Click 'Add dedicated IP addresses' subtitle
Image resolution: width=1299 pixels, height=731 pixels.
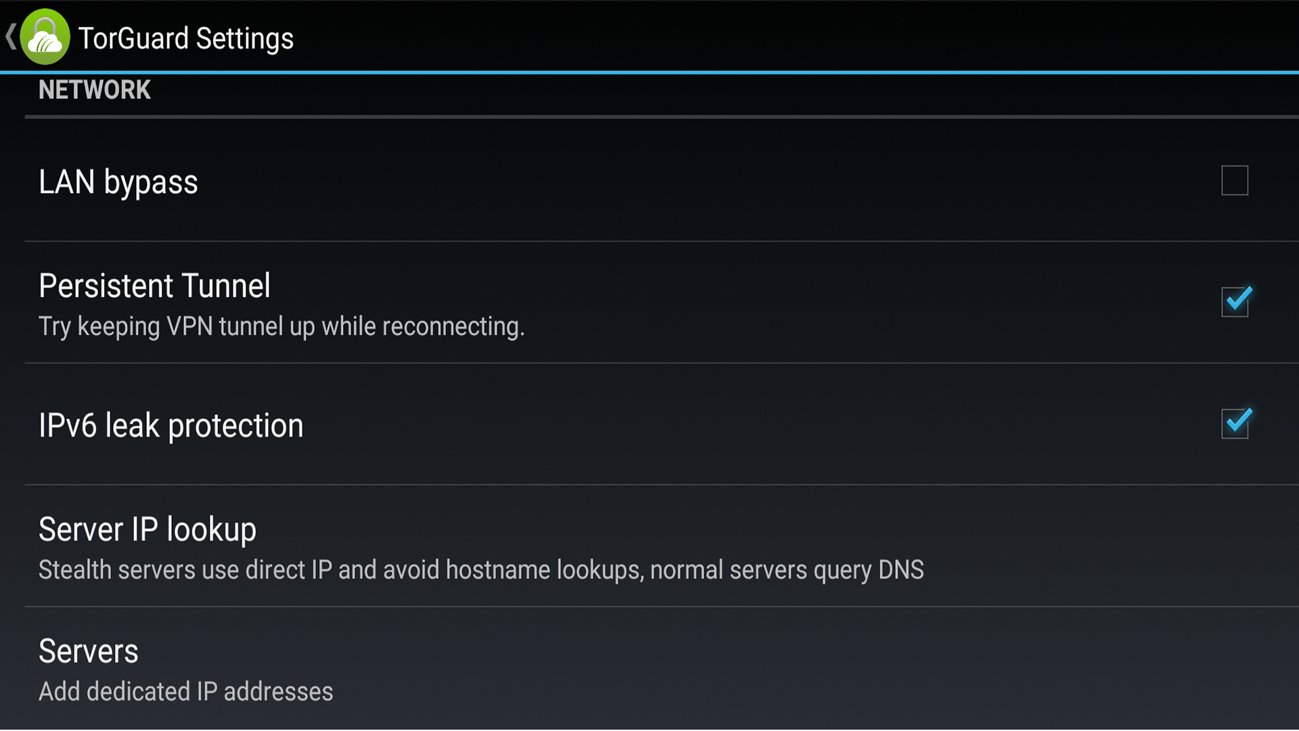[x=185, y=692]
